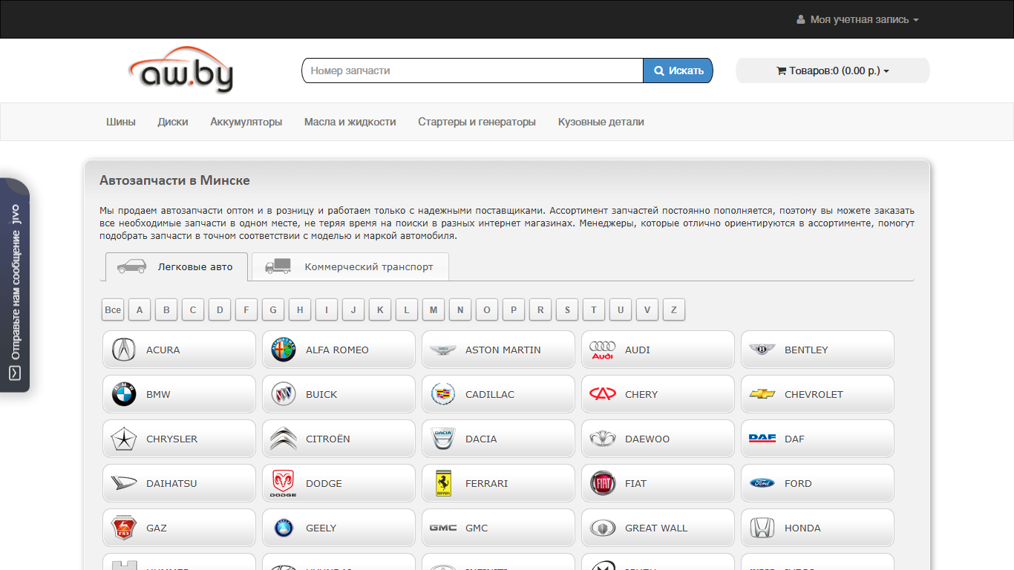
Task: Open the Масла и жидкости menu
Action: (x=350, y=122)
